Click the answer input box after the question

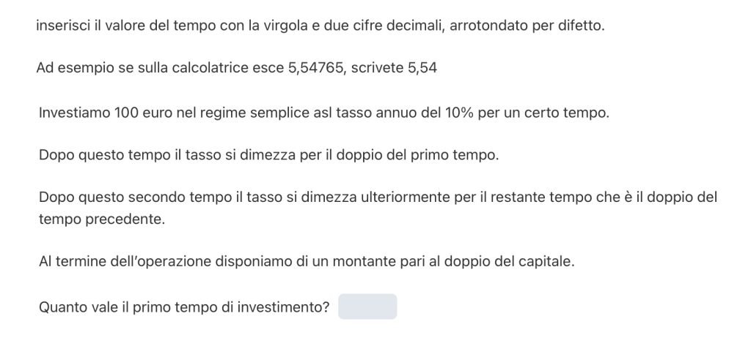point(367,306)
